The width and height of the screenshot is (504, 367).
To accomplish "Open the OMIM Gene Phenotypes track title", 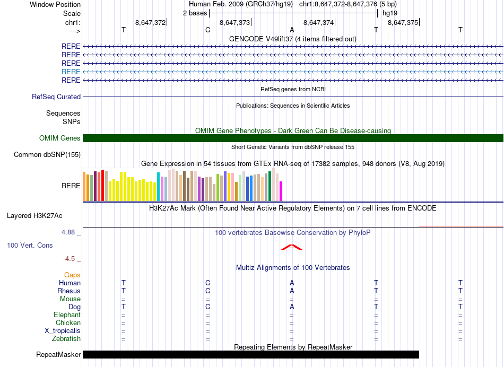I will pos(293,130).
